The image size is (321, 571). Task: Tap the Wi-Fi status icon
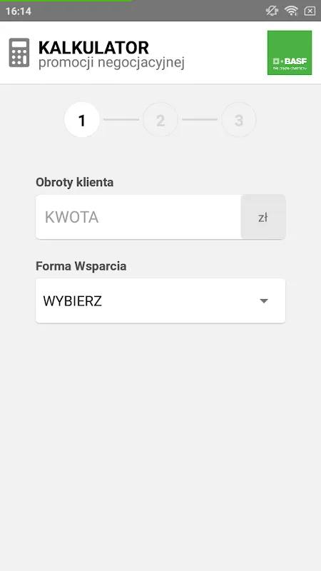291,11
